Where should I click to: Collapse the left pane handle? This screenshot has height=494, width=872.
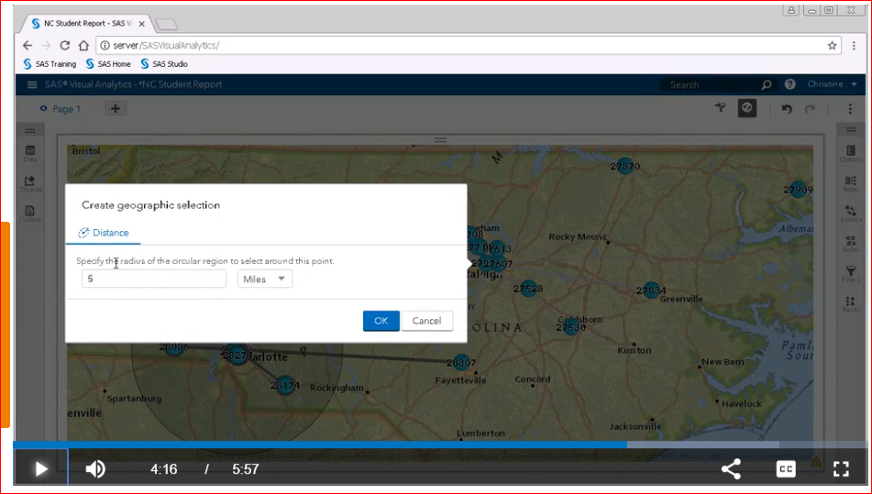[x=30, y=130]
